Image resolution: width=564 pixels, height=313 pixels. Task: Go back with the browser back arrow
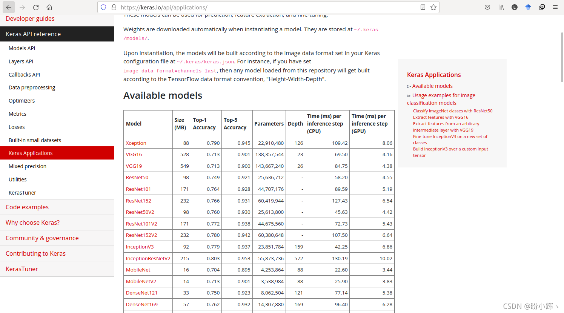point(8,7)
